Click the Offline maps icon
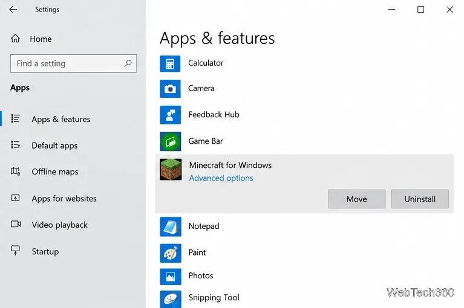 pyautogui.click(x=15, y=171)
